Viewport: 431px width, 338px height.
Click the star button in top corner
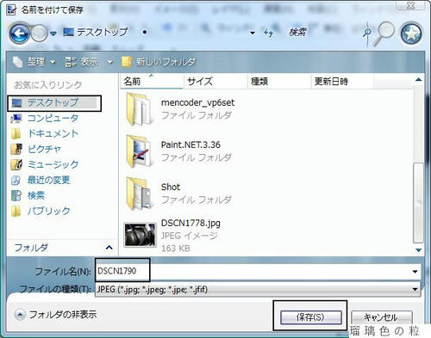[x=411, y=34]
